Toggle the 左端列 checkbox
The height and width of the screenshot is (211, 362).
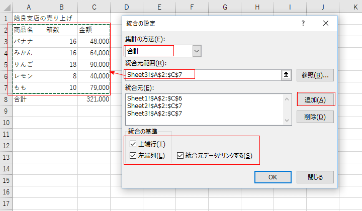tap(133, 156)
